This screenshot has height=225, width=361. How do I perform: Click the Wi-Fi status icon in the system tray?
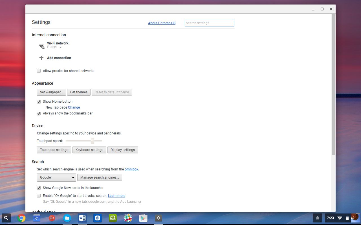point(340,218)
